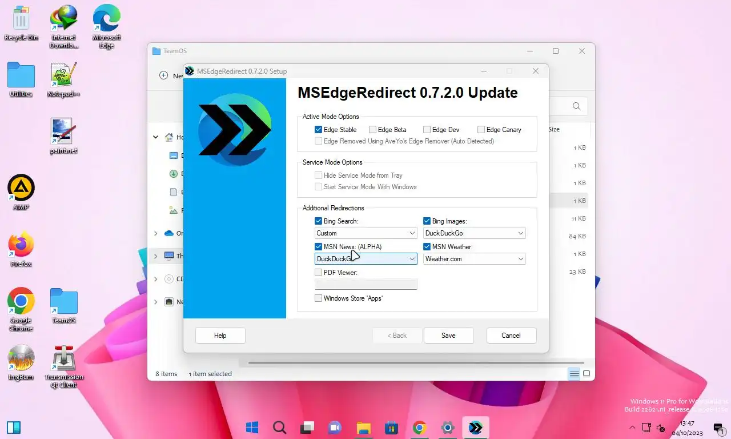
Task: Click the Help button in setup
Action: (220, 336)
